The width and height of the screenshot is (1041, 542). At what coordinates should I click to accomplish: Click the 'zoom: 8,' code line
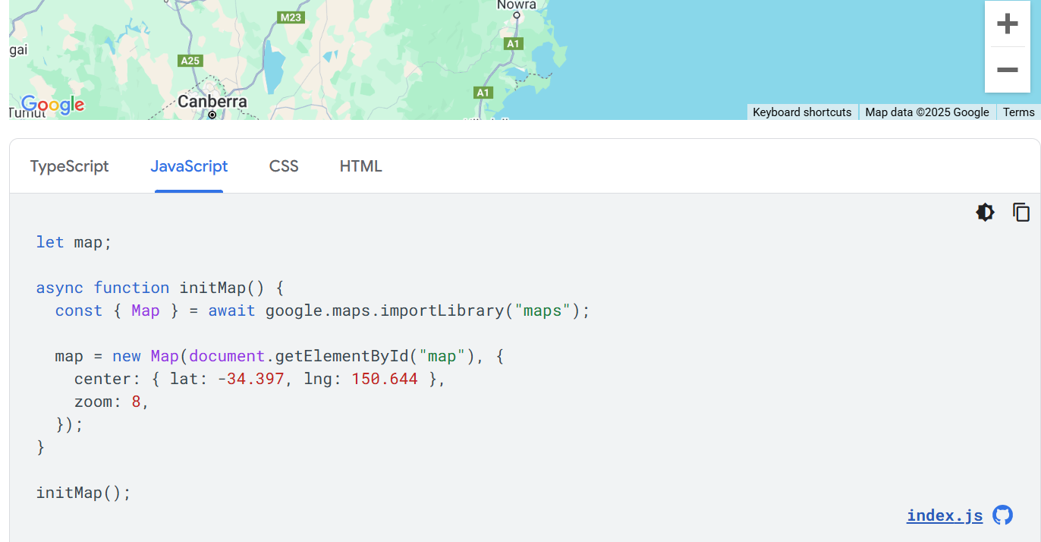click(112, 402)
